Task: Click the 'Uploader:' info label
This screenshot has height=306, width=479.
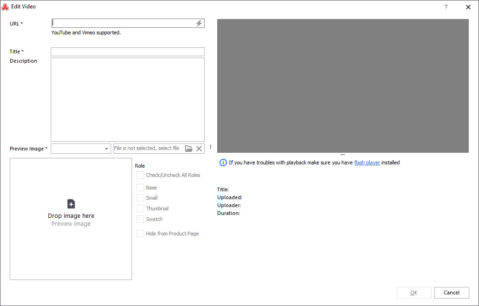Action: pyautogui.click(x=229, y=205)
